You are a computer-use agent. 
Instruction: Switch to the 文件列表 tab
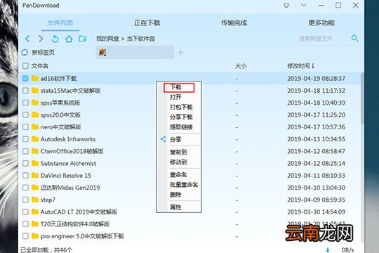coord(60,23)
